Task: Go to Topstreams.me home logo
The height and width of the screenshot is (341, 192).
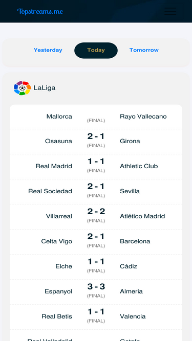Action: click(40, 11)
